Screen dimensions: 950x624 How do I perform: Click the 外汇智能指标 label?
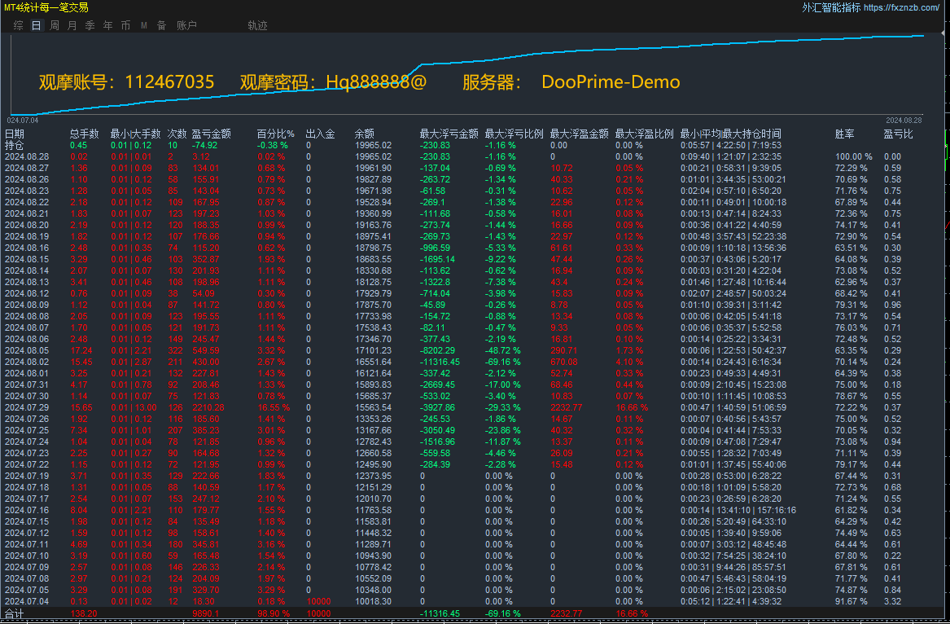[831, 8]
